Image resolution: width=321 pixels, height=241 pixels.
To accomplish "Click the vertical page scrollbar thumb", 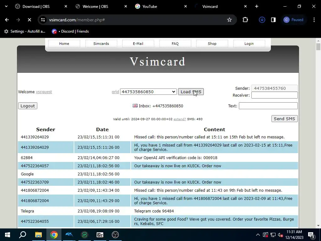I will point(318,47).
